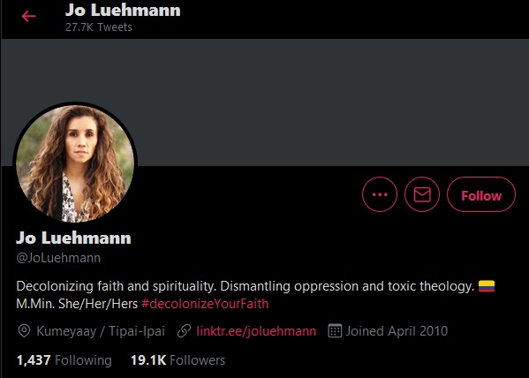View the 19.1K Followers list

pyautogui.click(x=178, y=360)
